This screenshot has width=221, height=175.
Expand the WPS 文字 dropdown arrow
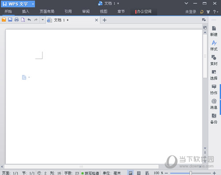click(x=33, y=4)
